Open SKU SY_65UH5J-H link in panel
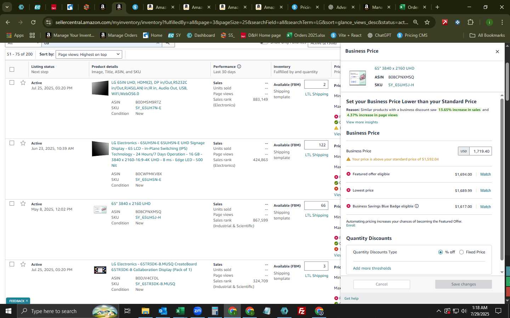510x318 pixels. pos(401,85)
